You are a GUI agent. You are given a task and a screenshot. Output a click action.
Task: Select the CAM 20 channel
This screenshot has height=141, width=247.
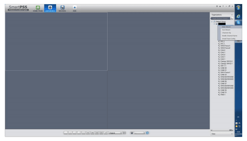click(224, 68)
